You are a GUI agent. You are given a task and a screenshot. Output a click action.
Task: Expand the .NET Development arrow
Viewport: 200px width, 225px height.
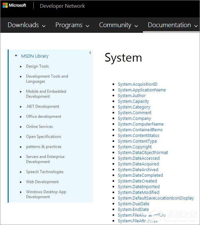21,106
